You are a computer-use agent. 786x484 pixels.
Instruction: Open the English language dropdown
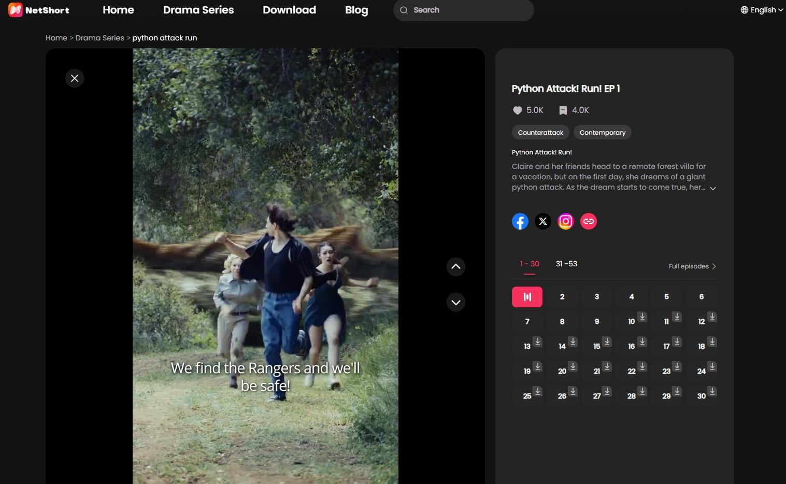(762, 10)
